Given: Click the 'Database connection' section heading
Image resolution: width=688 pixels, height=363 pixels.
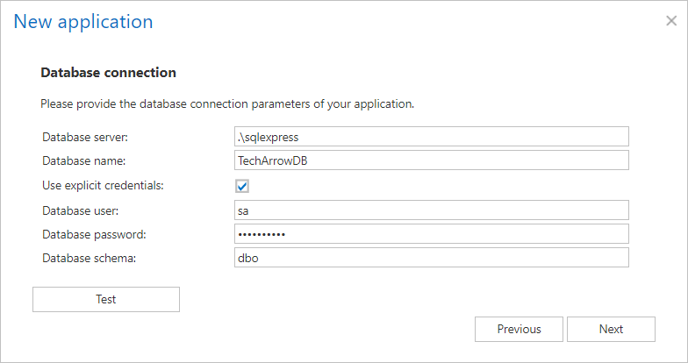Looking at the screenshot, I should (x=108, y=72).
